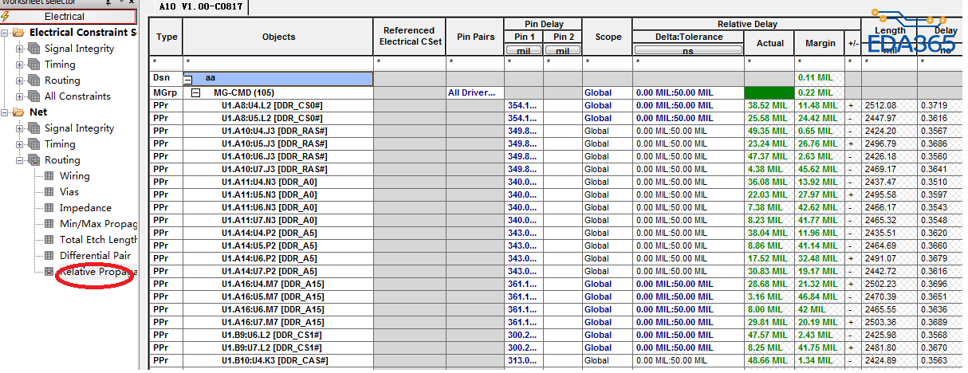Viewport: 968px width, 373px height.
Task: Open the Impedance worksheet
Action: click(85, 208)
